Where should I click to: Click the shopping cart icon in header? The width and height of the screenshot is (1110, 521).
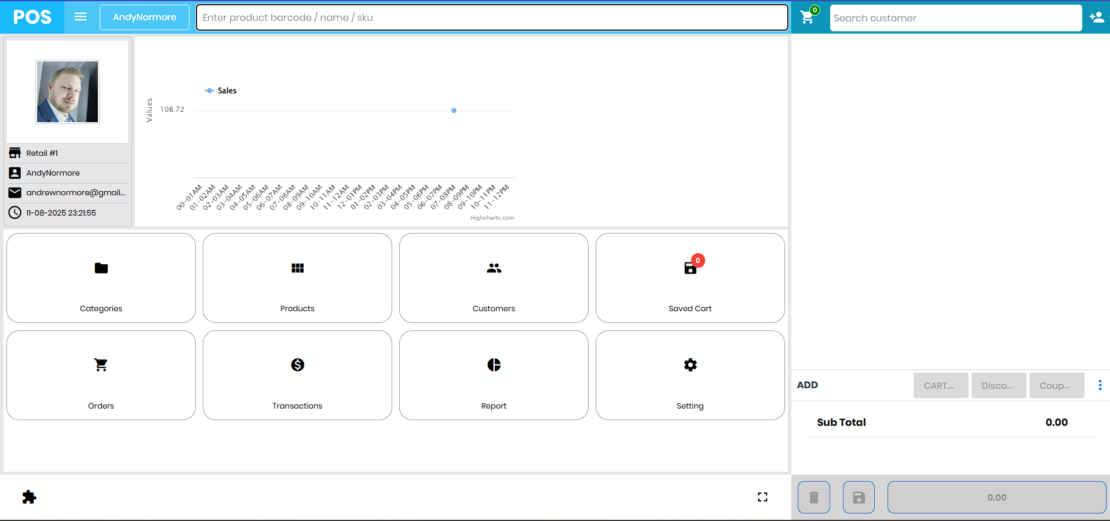(807, 17)
